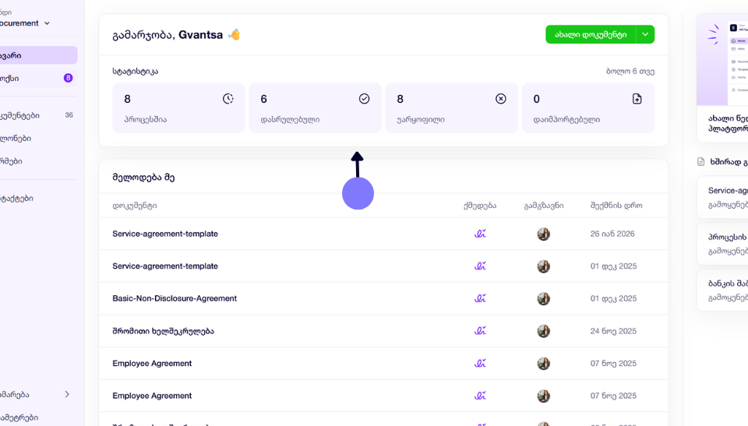
Task: Open the inbox item with badge 8
Action: tap(38, 78)
